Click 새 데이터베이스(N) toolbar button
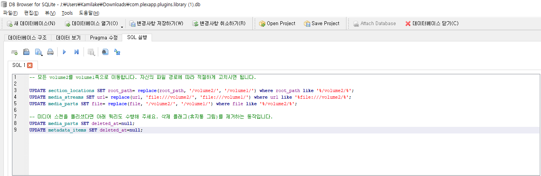 point(31,24)
